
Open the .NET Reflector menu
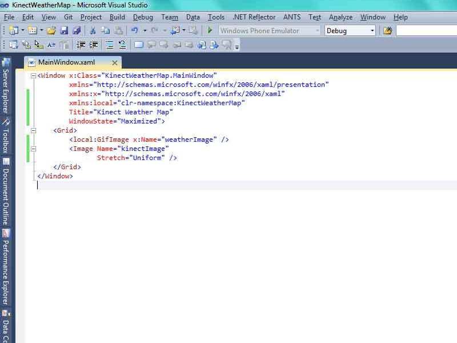click(254, 17)
